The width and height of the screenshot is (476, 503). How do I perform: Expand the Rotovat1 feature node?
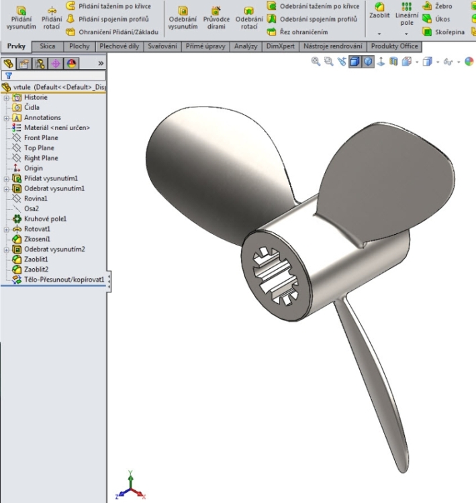[6, 229]
